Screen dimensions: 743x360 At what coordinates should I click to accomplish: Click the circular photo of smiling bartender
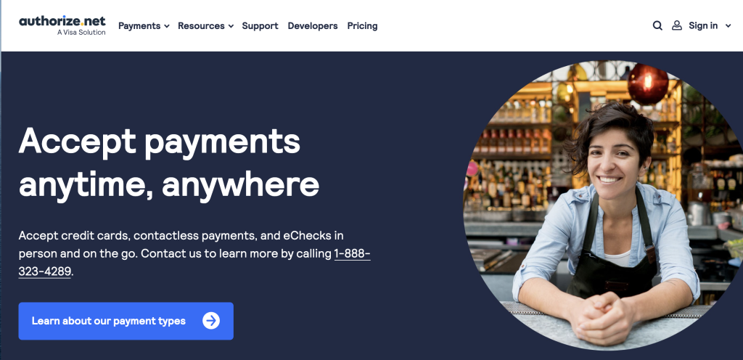click(603, 205)
